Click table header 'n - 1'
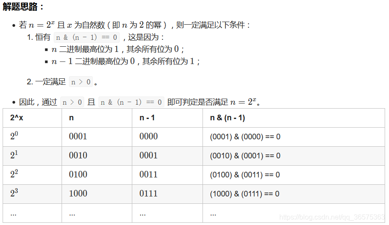 [x=167, y=118]
